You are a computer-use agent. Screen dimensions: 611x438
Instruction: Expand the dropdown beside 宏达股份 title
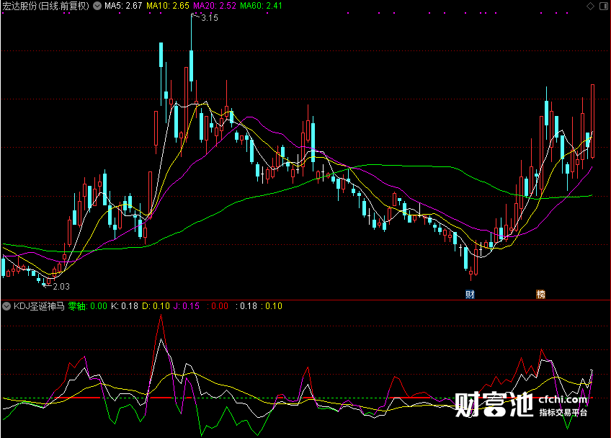click(x=97, y=6)
